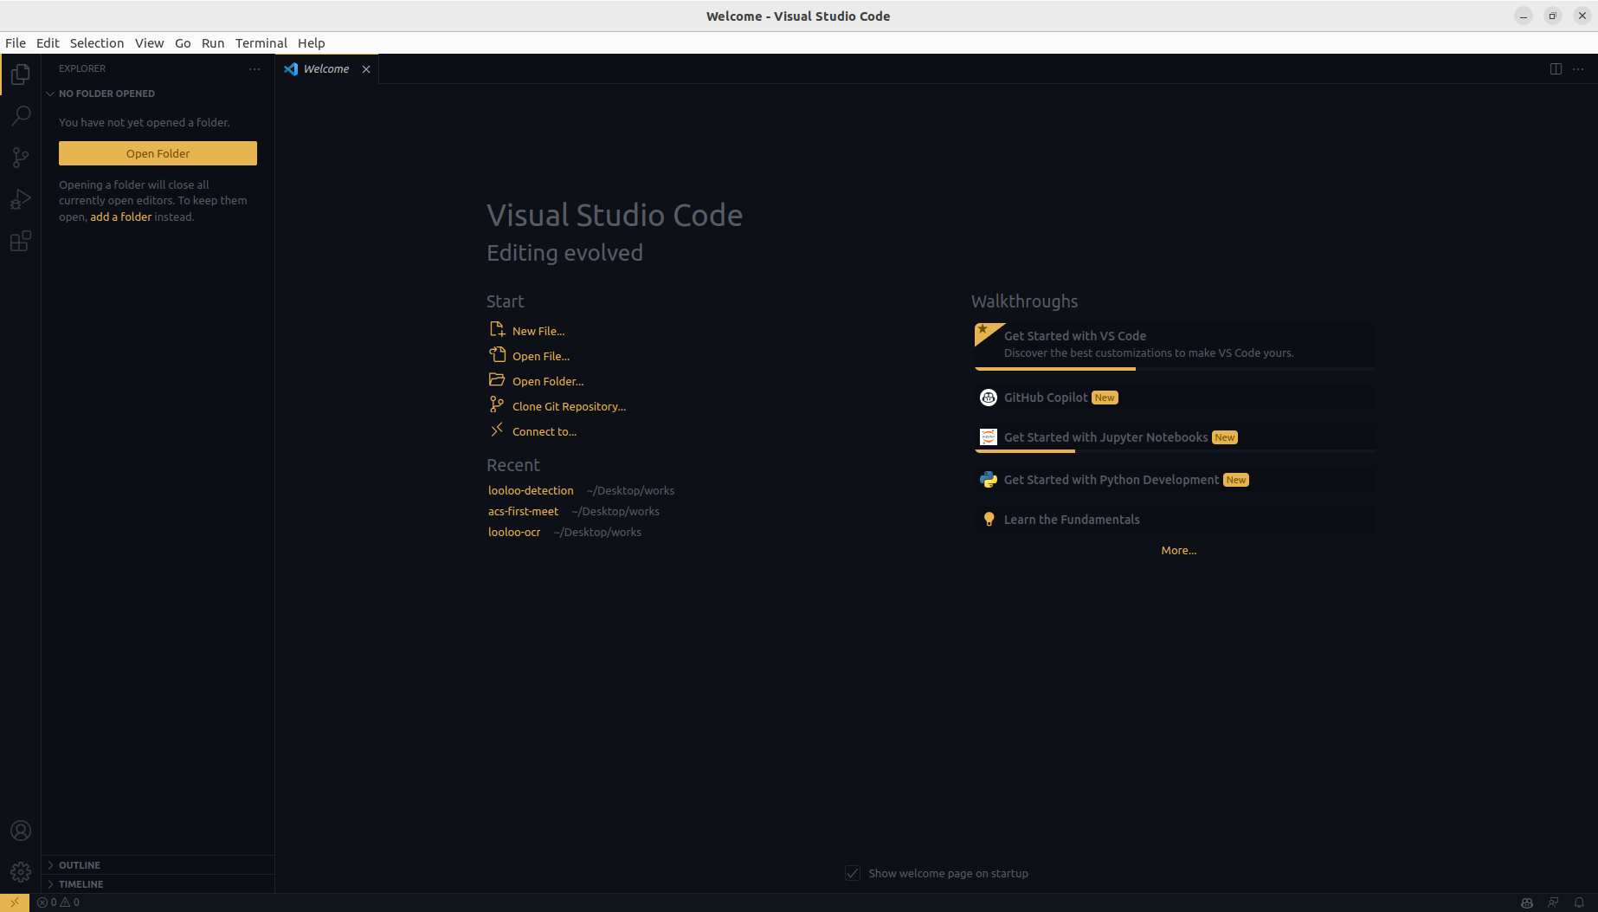
Task: Close the Welcome tab
Action: pyautogui.click(x=366, y=69)
